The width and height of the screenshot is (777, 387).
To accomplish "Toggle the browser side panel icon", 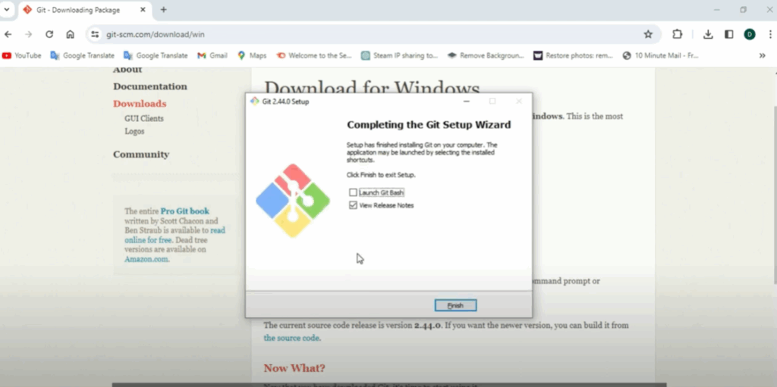I will coord(728,34).
